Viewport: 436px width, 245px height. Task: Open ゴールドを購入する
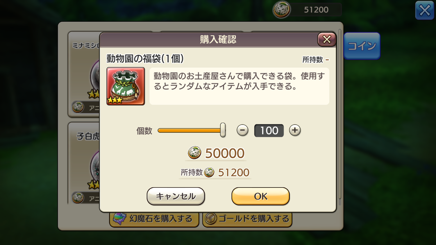click(247, 219)
